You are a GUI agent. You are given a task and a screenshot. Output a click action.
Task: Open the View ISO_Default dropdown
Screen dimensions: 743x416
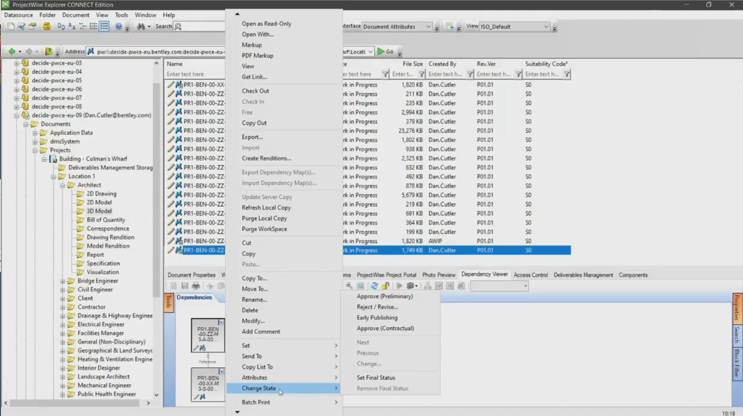[546, 27]
